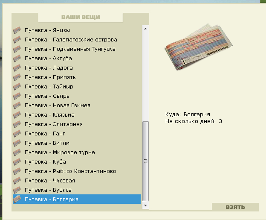This screenshot has width=266, height=220.
Task: Choose the Путевка - Чусовая entry
Action: [x=77, y=181]
